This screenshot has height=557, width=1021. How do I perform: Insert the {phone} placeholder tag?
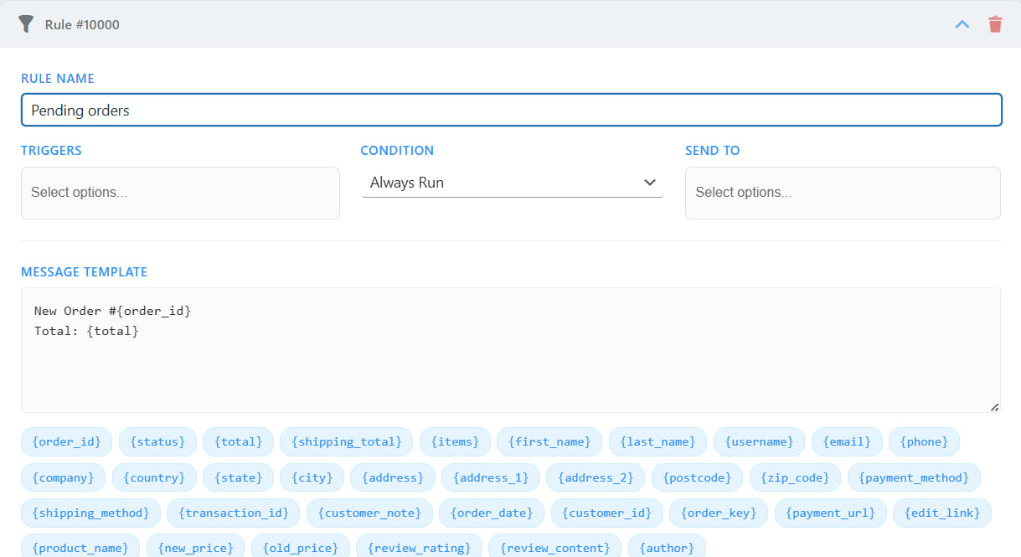[x=924, y=441]
